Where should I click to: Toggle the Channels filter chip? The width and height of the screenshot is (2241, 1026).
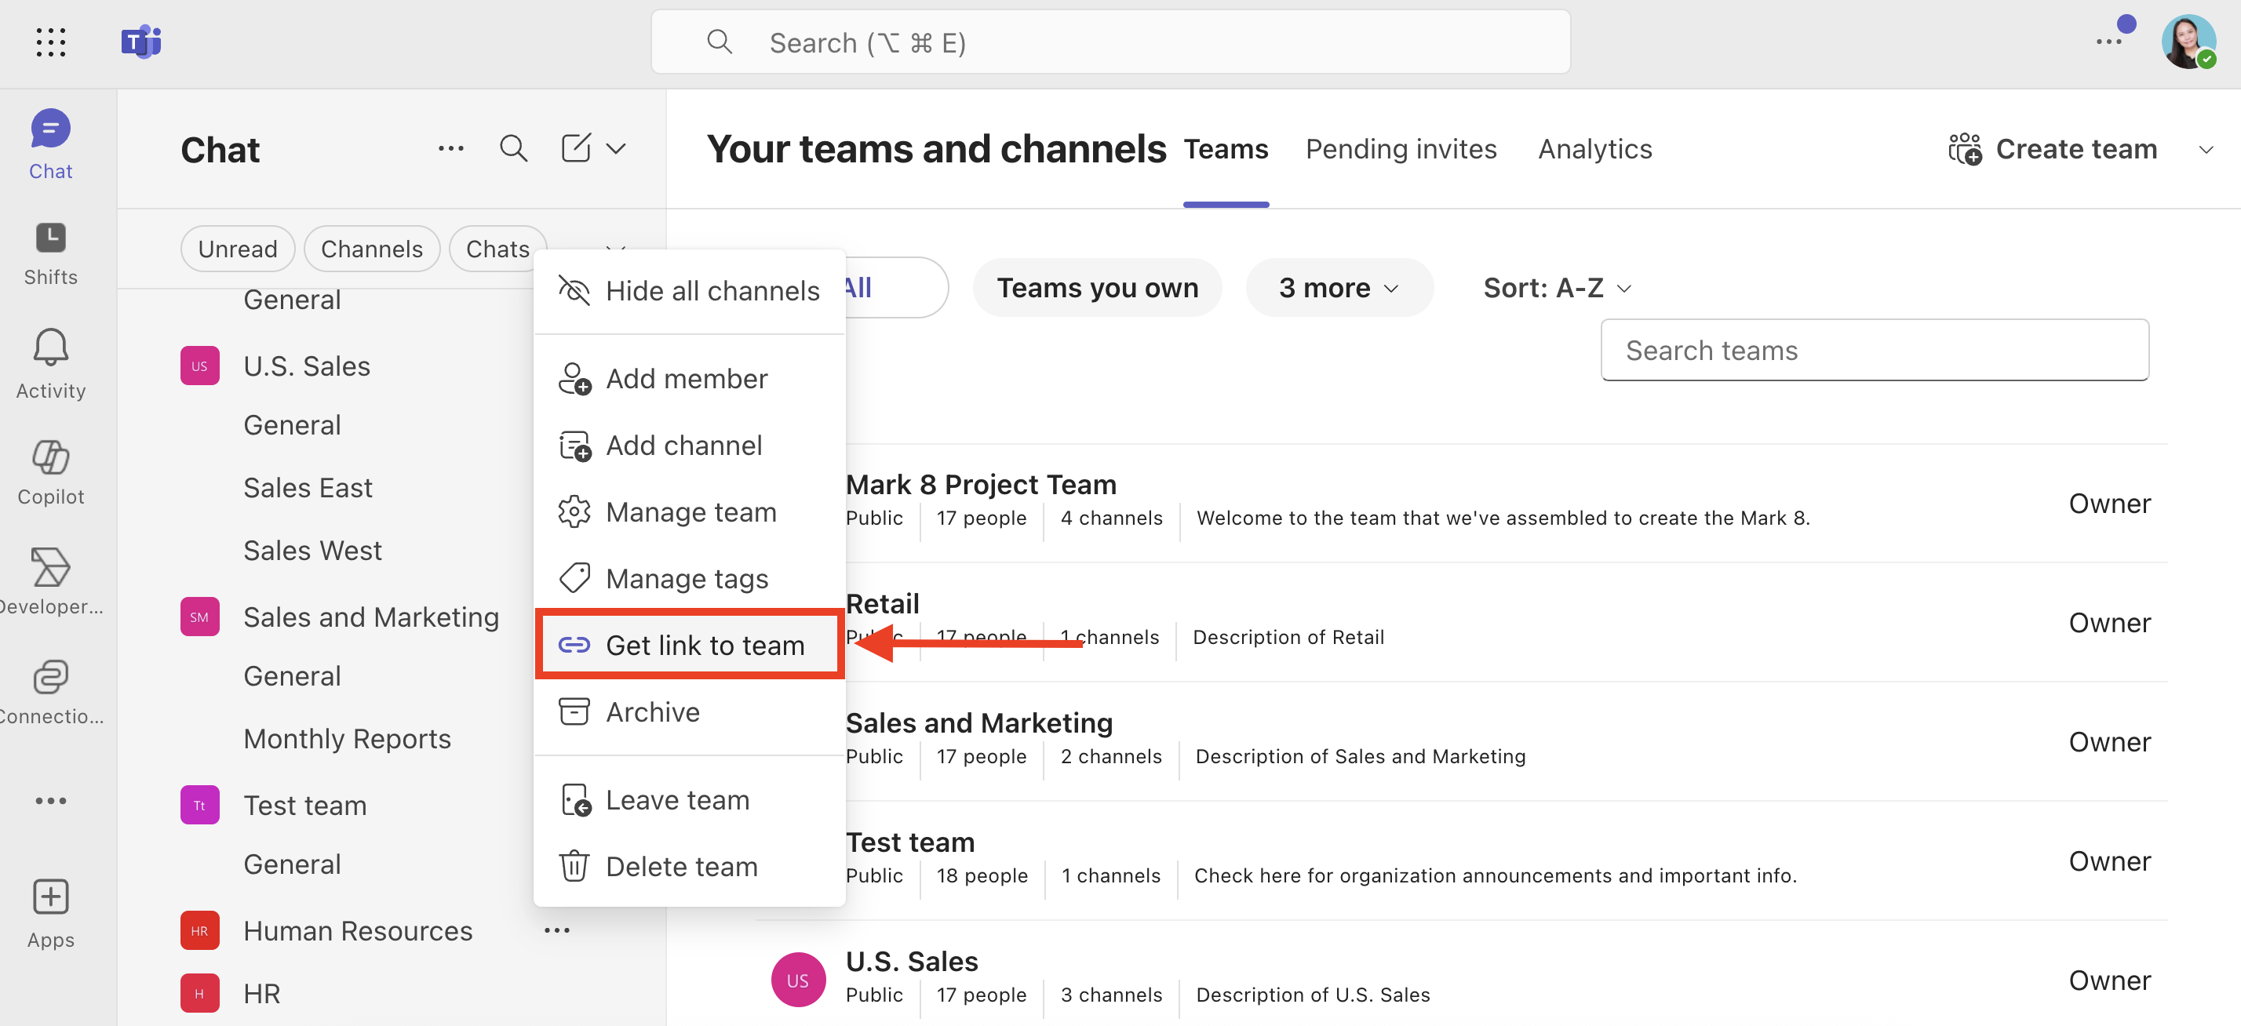point(371,249)
